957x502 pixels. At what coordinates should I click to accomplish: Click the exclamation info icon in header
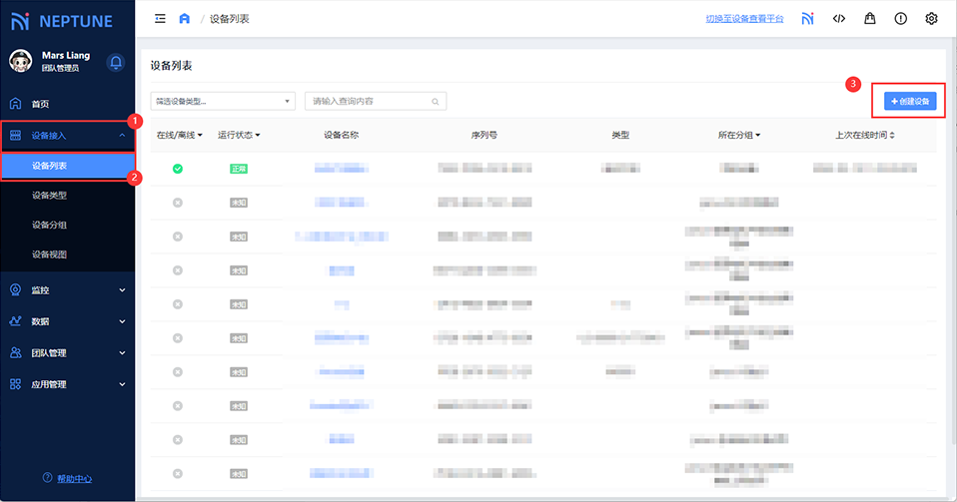(x=900, y=18)
